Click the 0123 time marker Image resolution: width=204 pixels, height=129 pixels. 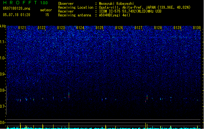pos(61,28)
